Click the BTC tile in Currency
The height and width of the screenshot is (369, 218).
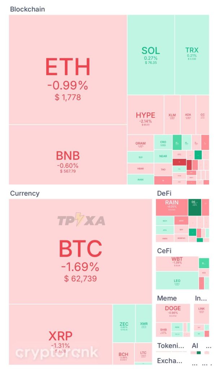tap(80, 251)
